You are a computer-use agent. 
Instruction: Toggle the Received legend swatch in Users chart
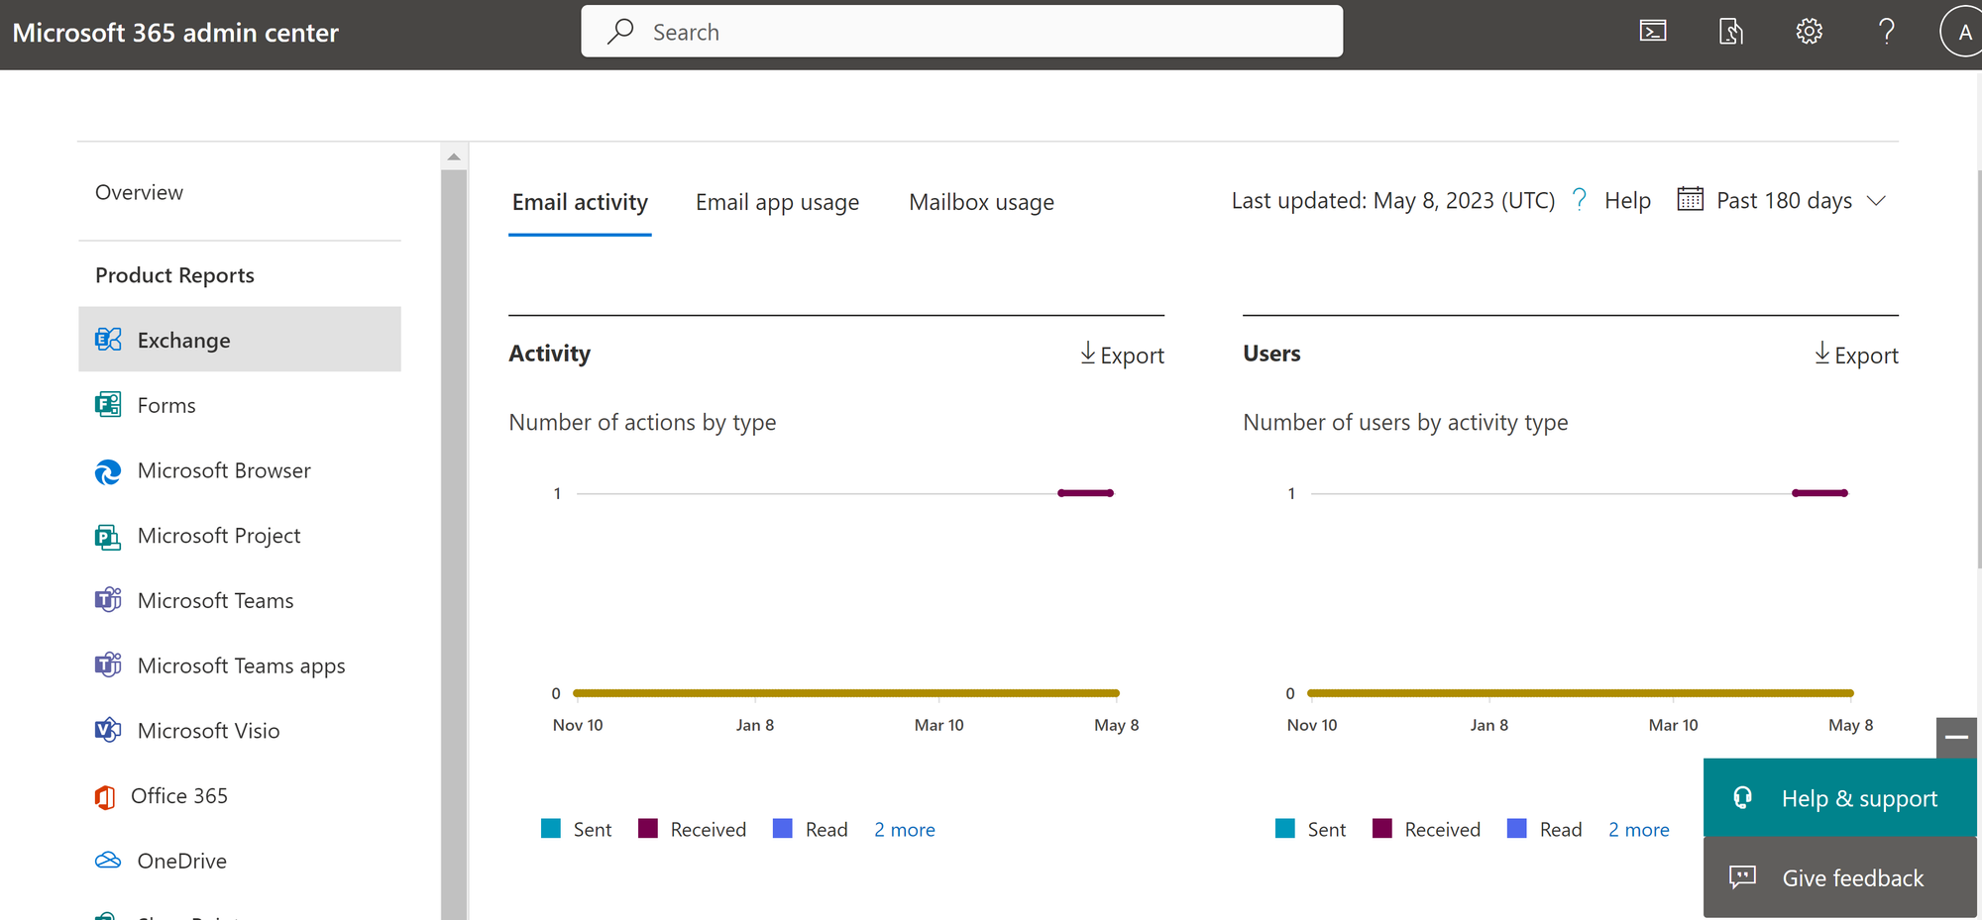(x=1382, y=829)
